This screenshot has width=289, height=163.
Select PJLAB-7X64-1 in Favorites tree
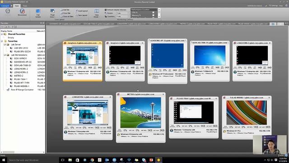[21, 79]
